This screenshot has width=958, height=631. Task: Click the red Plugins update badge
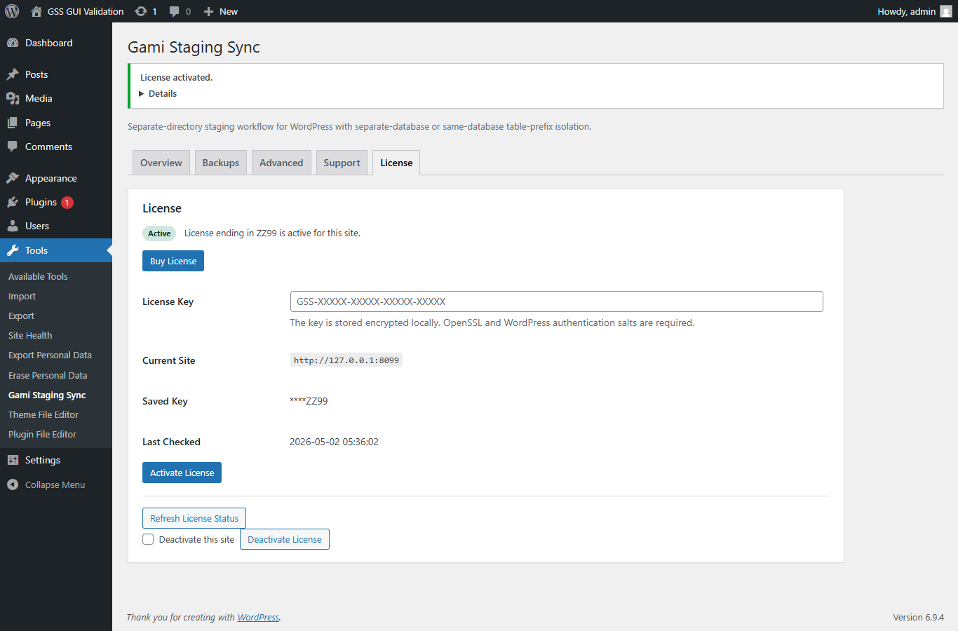coord(67,203)
